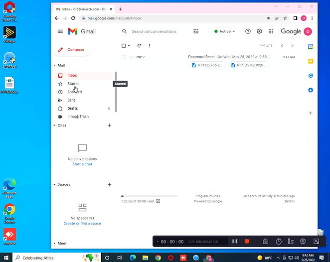Open storage management external link icon
The height and width of the screenshot is (262, 330).
(158, 201)
